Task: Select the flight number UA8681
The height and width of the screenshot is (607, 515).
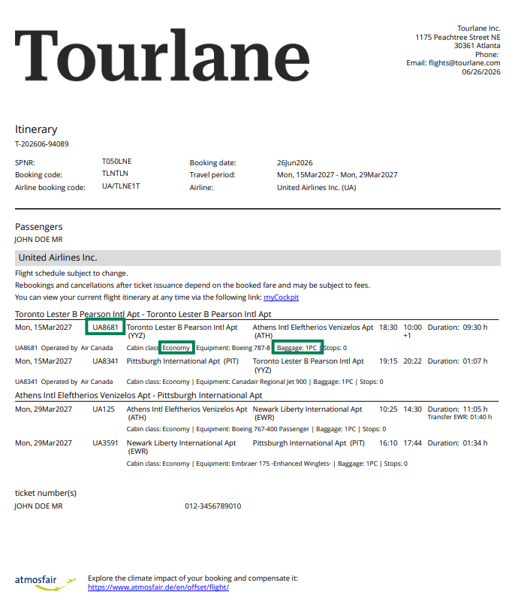Action: pyautogui.click(x=105, y=327)
